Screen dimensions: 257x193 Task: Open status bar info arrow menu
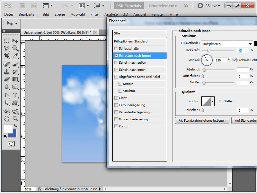[x=100, y=189]
